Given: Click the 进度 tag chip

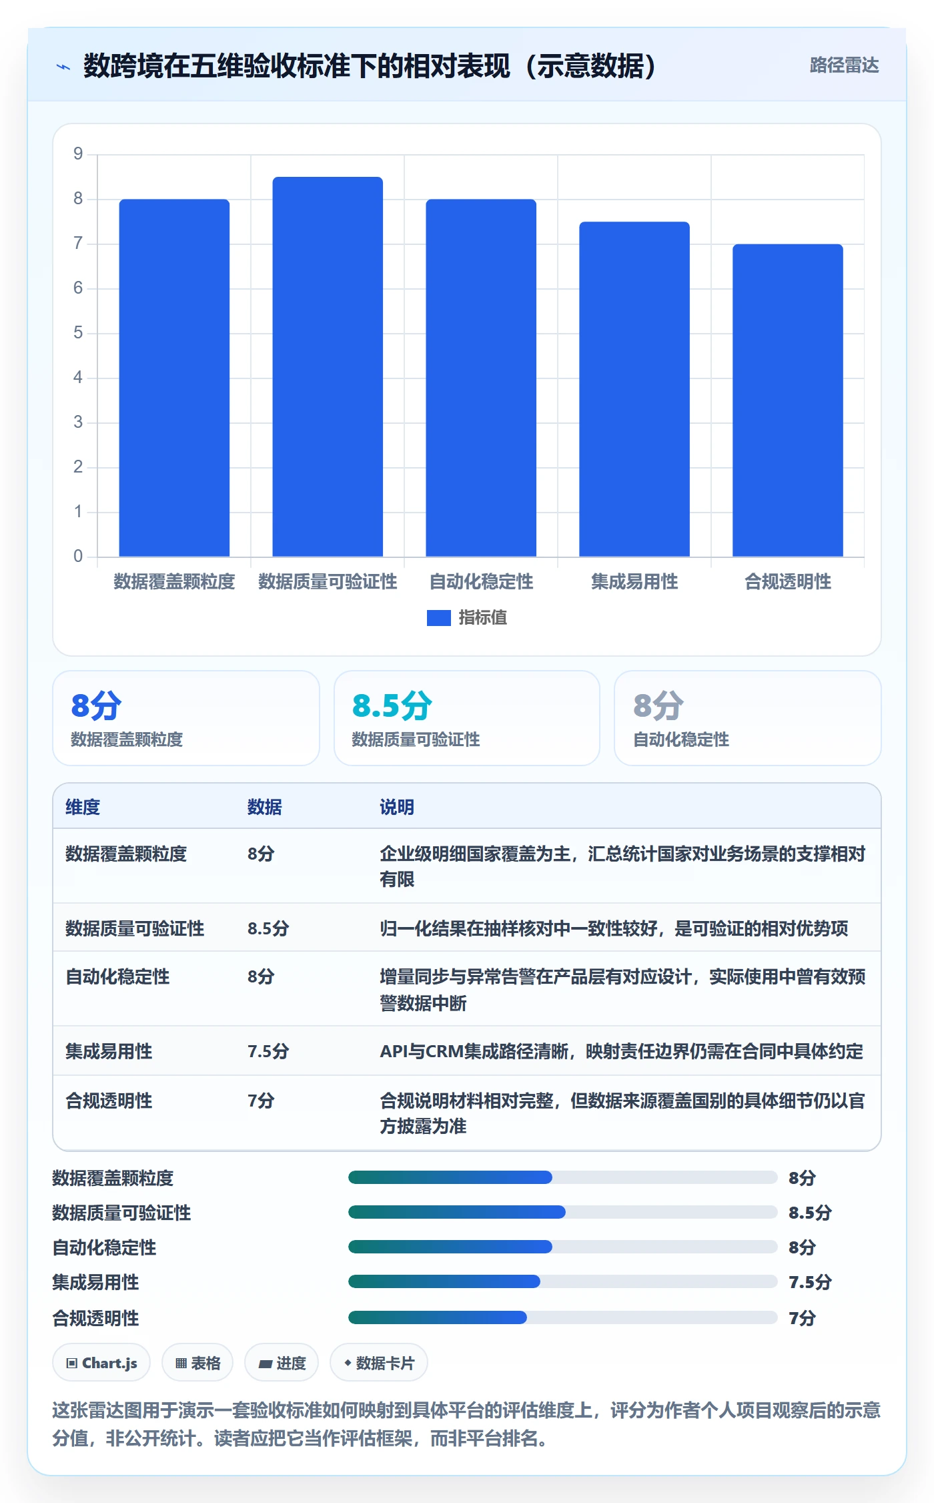Looking at the screenshot, I should tap(282, 1363).
